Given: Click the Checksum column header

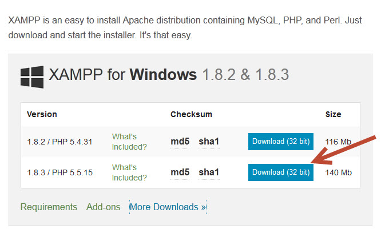Looking at the screenshot, I should pos(191,114).
